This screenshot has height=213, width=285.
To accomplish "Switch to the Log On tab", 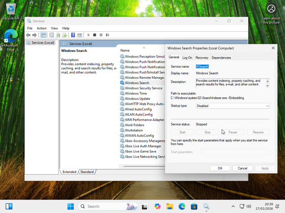I will [187, 58].
